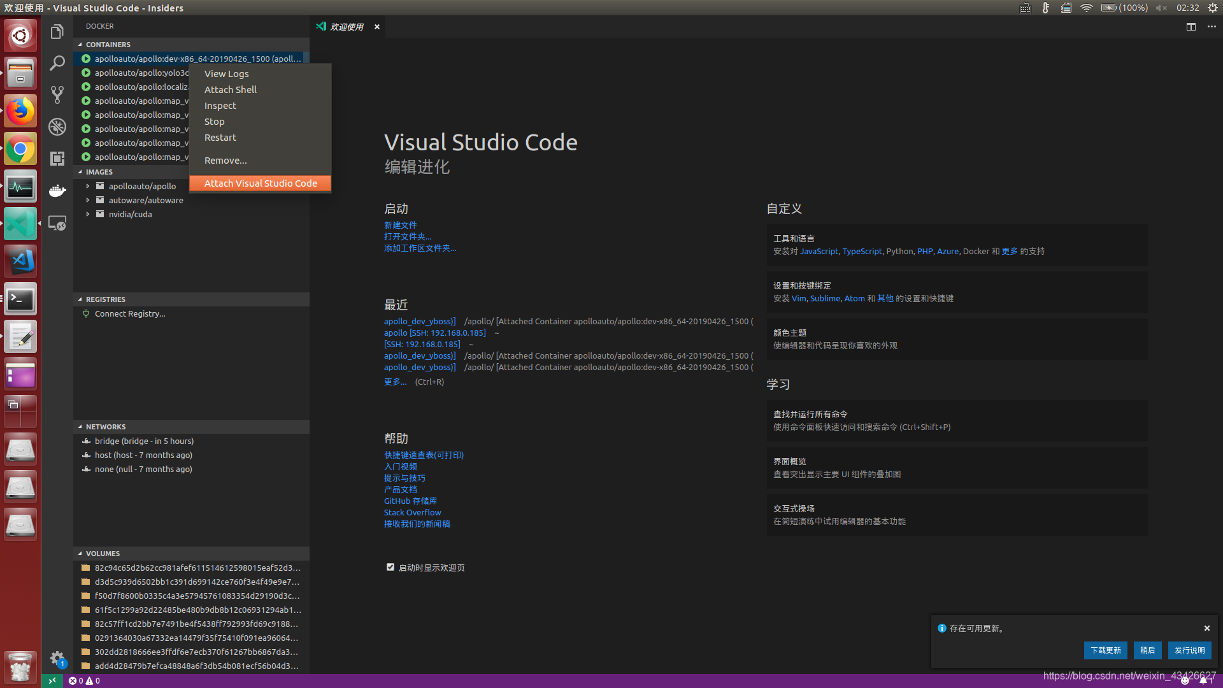Select Attach Visual Studio Code menu entry
This screenshot has height=688, width=1223.
[260, 183]
